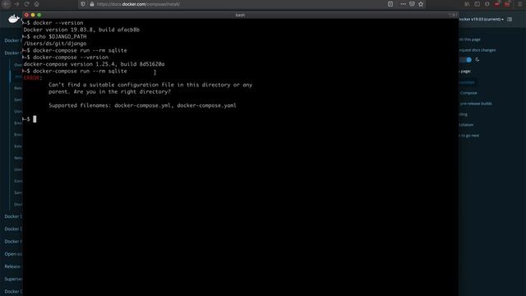Image resolution: width=526 pixels, height=296 pixels.
Task: Minimize the bash terminal window
Action: coord(33,15)
